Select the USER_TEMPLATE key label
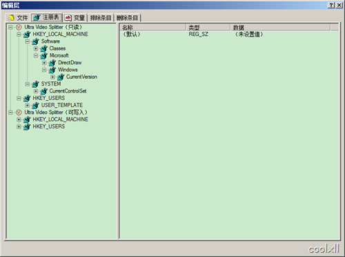 tap(62, 105)
